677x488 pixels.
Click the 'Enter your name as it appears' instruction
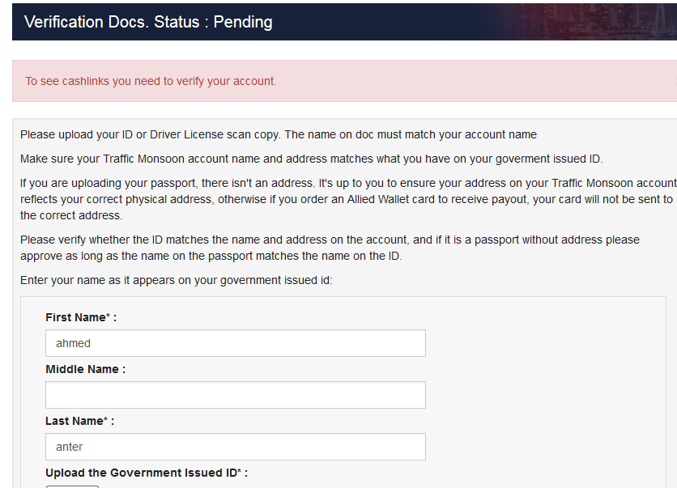click(x=177, y=281)
